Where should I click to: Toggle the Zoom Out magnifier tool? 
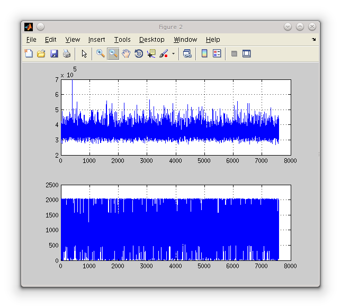point(113,53)
